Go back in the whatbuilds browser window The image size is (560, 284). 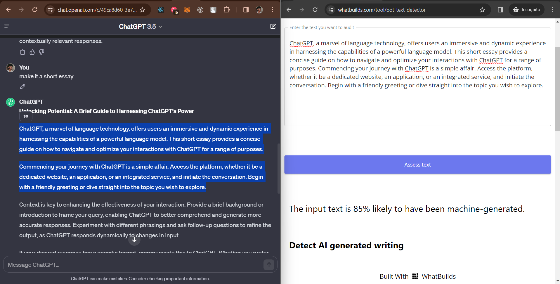click(x=289, y=10)
